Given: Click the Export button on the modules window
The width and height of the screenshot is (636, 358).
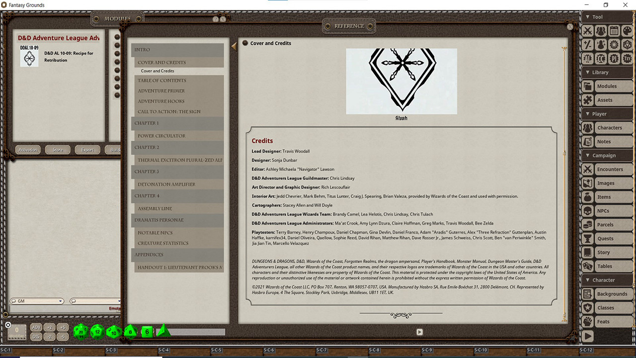Looking at the screenshot, I should [87, 149].
